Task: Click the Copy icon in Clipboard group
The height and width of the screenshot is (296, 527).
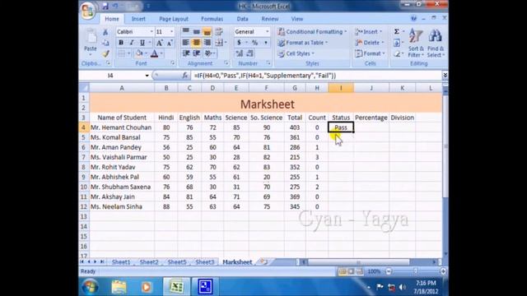Action: (105, 43)
